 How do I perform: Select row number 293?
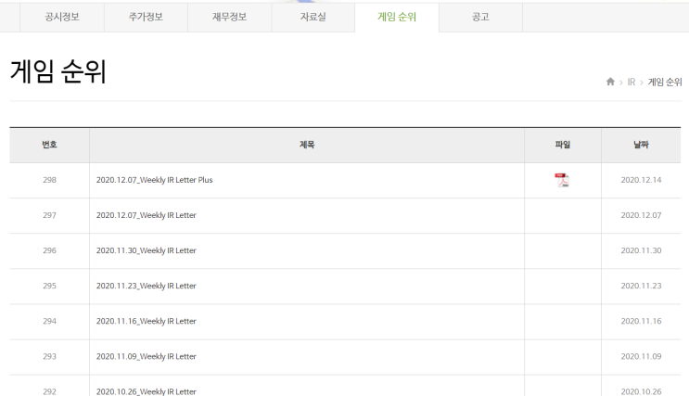tap(50, 356)
